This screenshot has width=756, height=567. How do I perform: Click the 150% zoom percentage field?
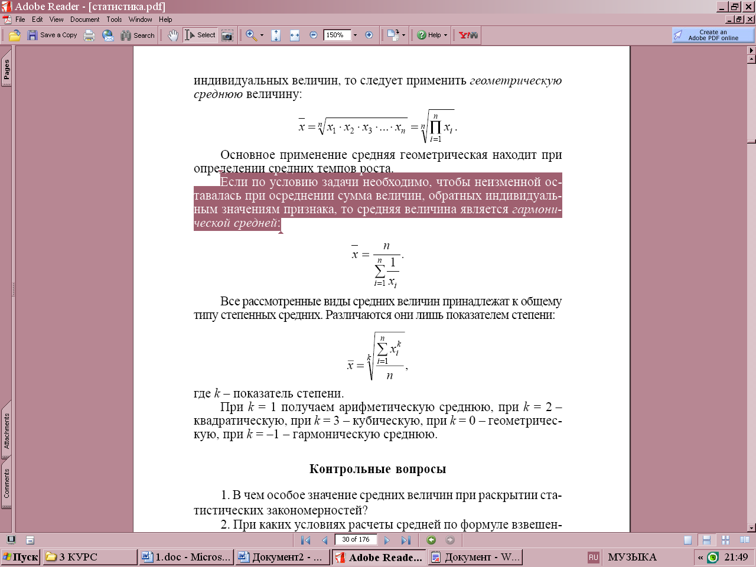click(337, 35)
